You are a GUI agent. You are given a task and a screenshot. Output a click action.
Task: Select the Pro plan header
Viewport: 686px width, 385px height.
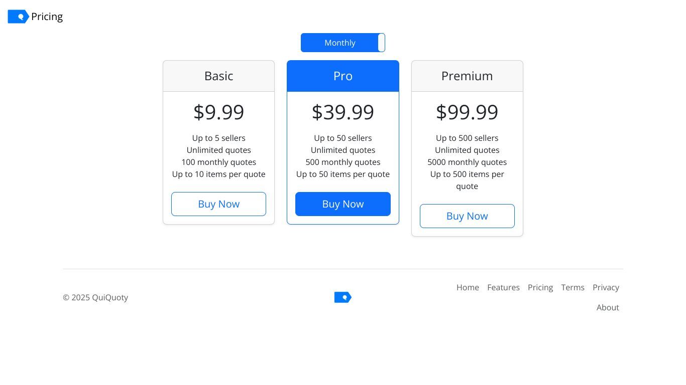(343, 76)
